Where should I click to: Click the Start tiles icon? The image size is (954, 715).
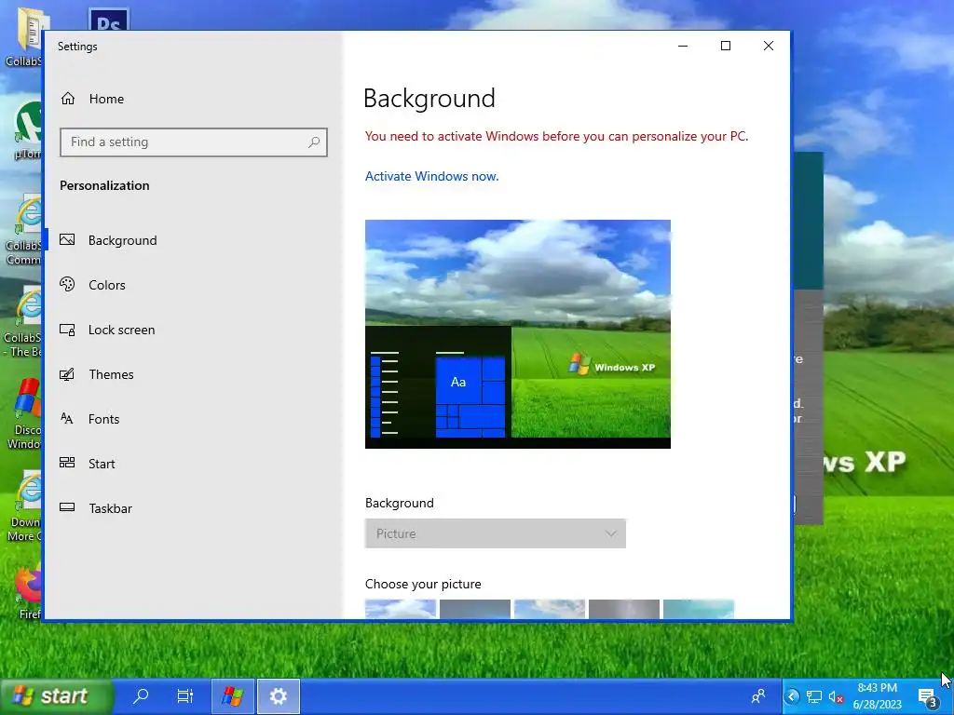click(x=67, y=463)
